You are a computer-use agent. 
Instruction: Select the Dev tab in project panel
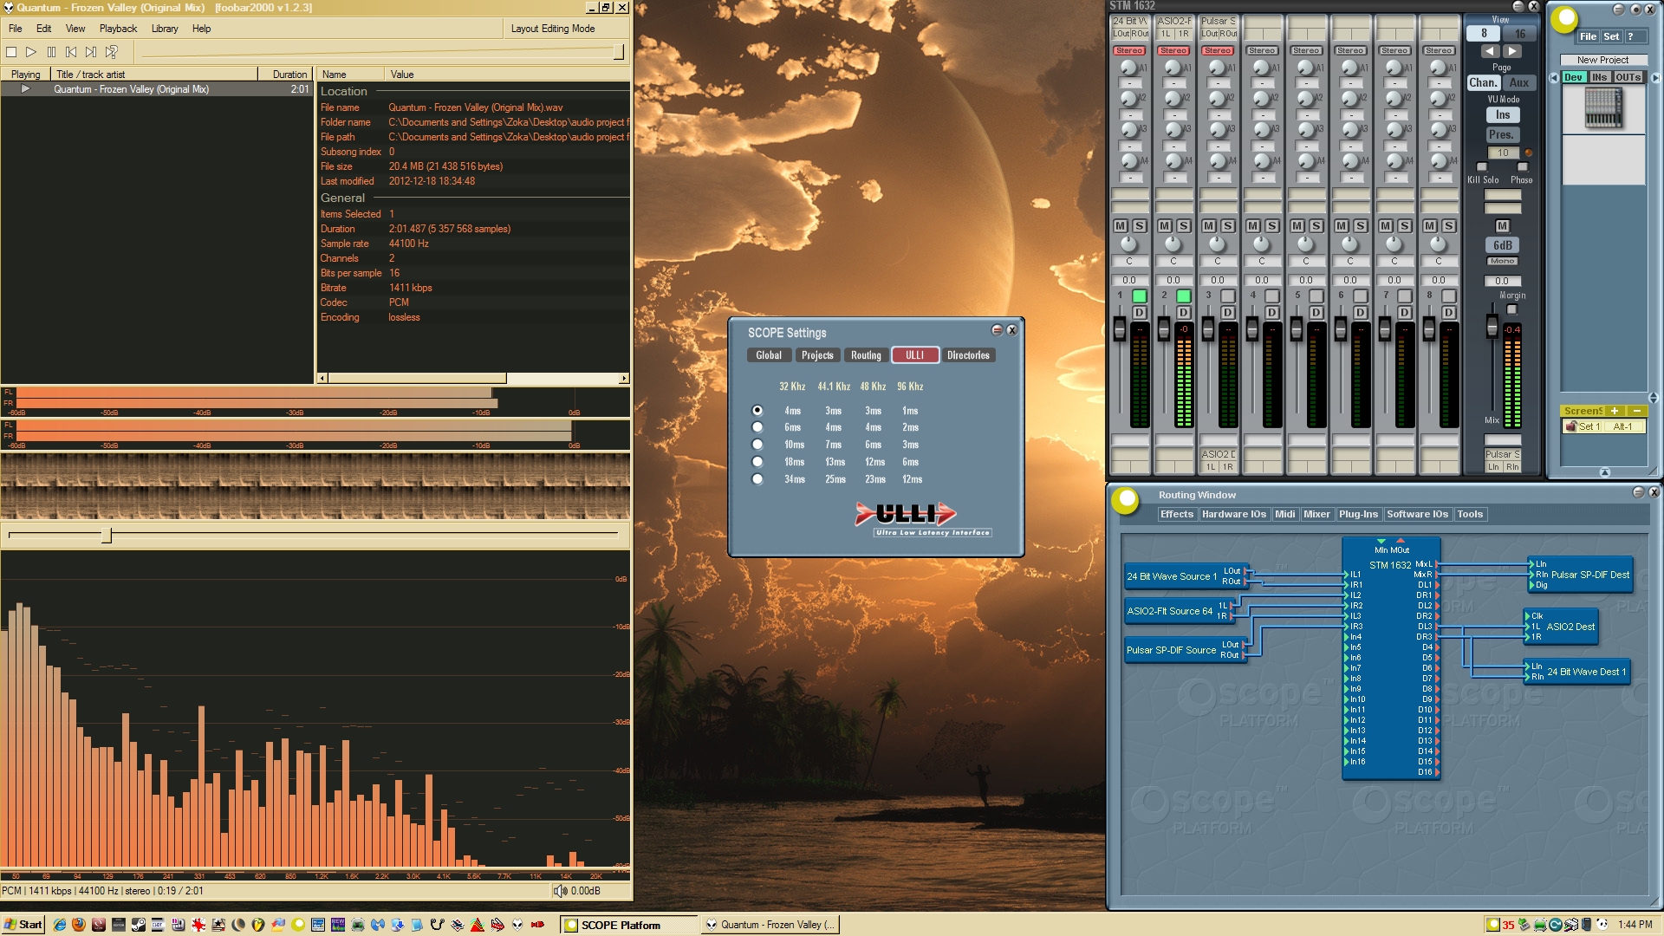(1574, 77)
